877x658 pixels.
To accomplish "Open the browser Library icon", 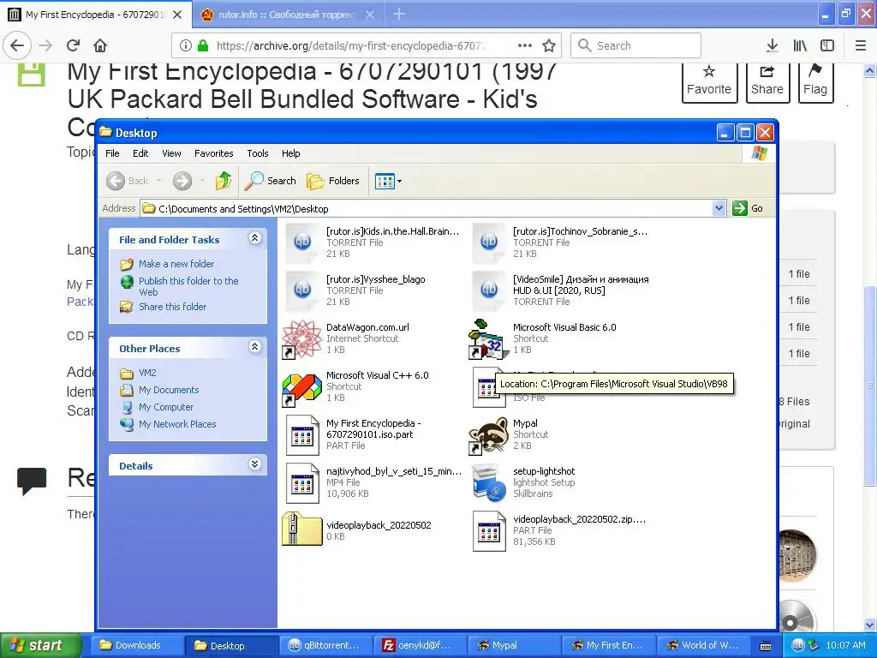I will [x=800, y=45].
